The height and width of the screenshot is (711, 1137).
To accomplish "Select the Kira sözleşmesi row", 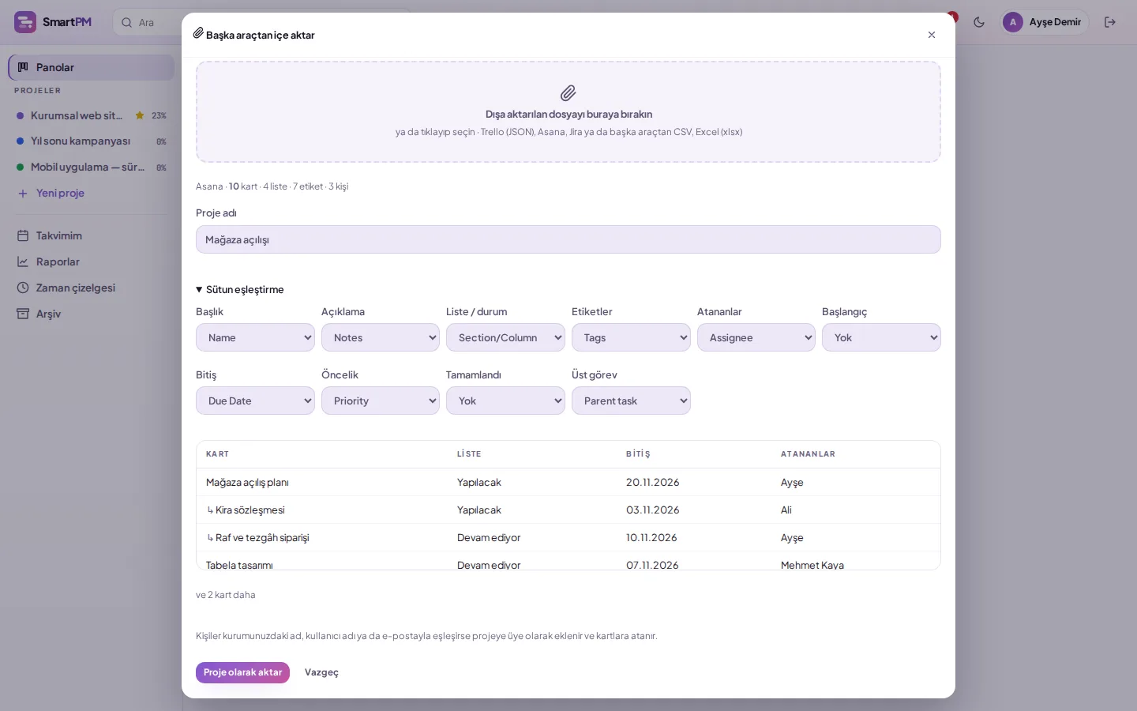I will tap(568, 510).
